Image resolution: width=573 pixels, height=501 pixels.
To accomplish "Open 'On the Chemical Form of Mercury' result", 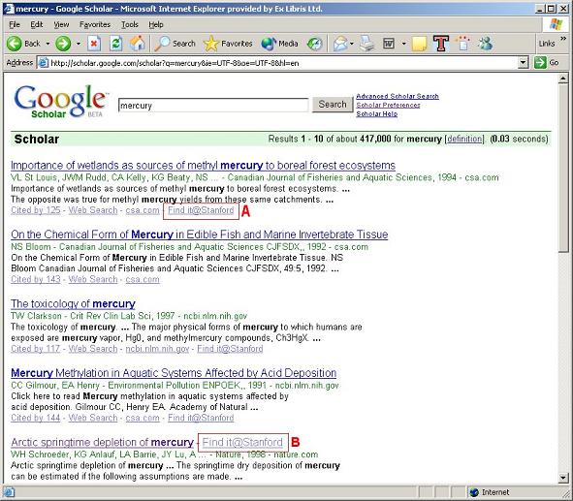I will pos(199,235).
